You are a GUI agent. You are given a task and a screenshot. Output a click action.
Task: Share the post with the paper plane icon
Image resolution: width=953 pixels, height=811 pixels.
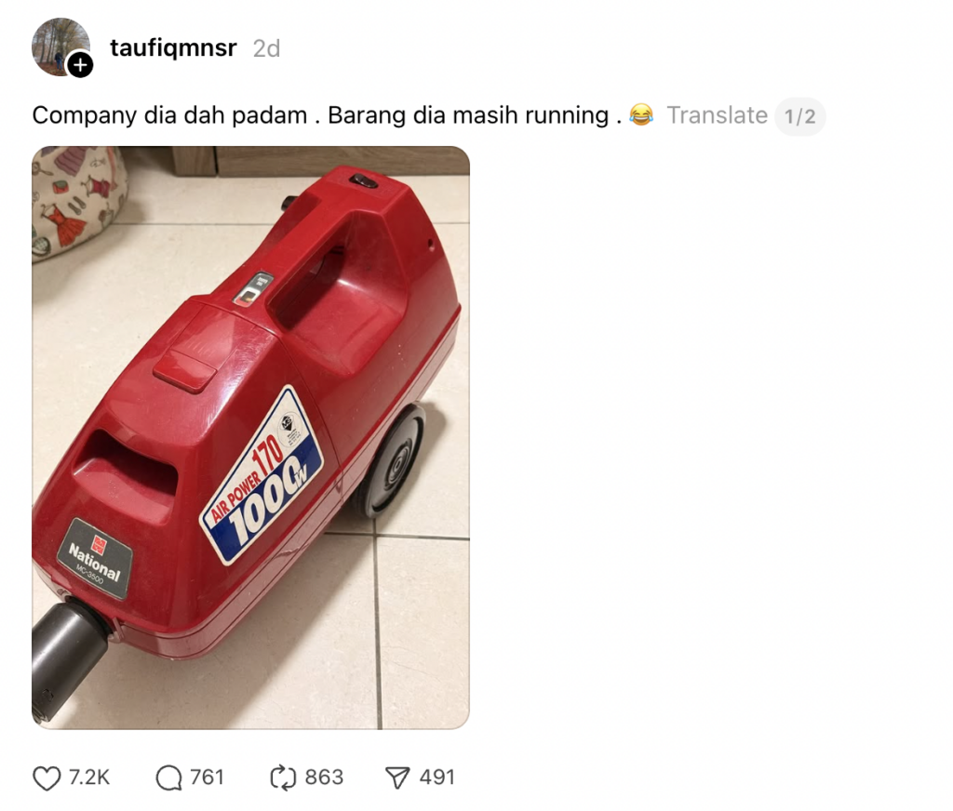tap(397, 778)
